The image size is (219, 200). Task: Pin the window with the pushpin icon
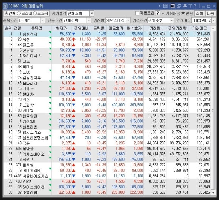(185, 6)
